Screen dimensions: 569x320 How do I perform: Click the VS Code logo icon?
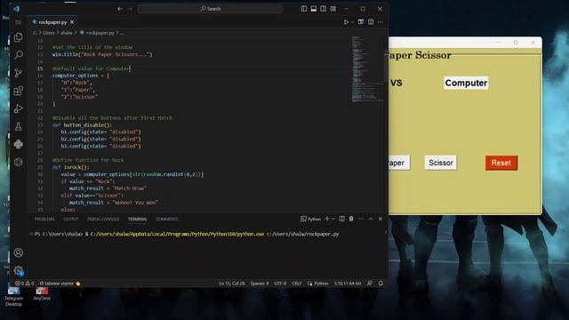coord(16,9)
